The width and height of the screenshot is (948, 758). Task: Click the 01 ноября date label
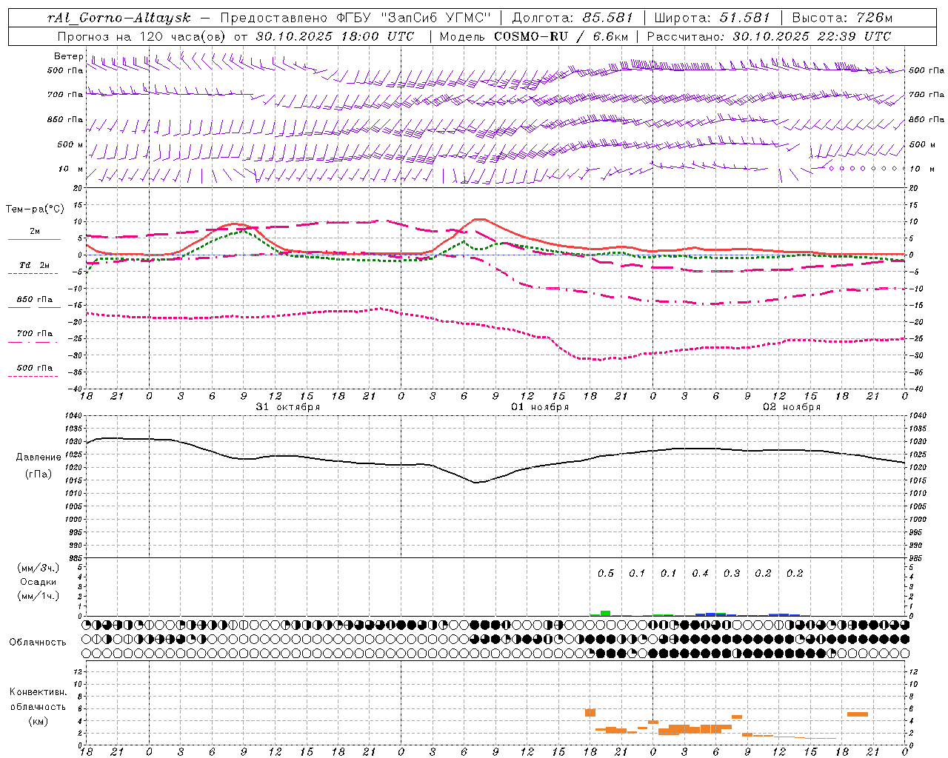[x=540, y=407]
